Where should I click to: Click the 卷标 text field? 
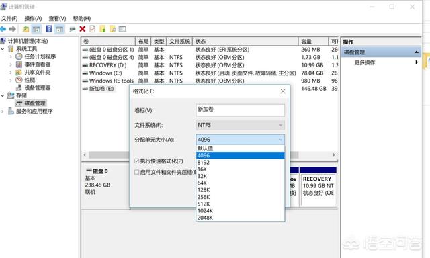(241, 110)
